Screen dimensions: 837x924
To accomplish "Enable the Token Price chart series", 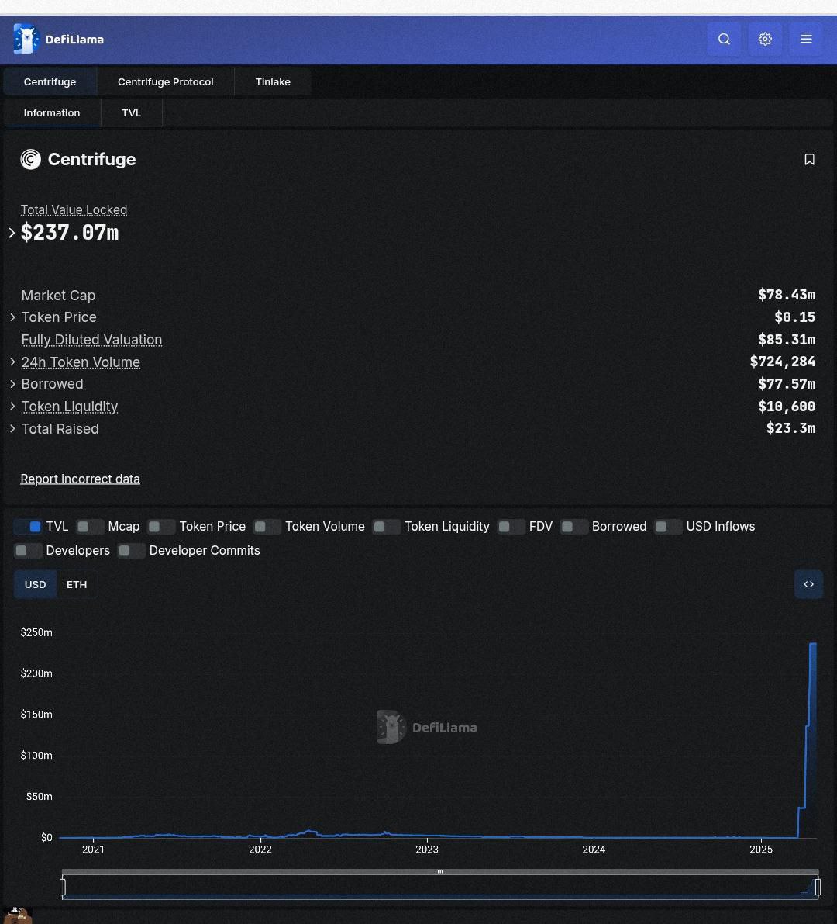I will (161, 527).
